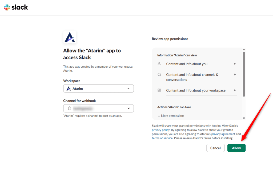Click the 'Allow the "Atarim" app to access Slack' heading

pos(92,54)
